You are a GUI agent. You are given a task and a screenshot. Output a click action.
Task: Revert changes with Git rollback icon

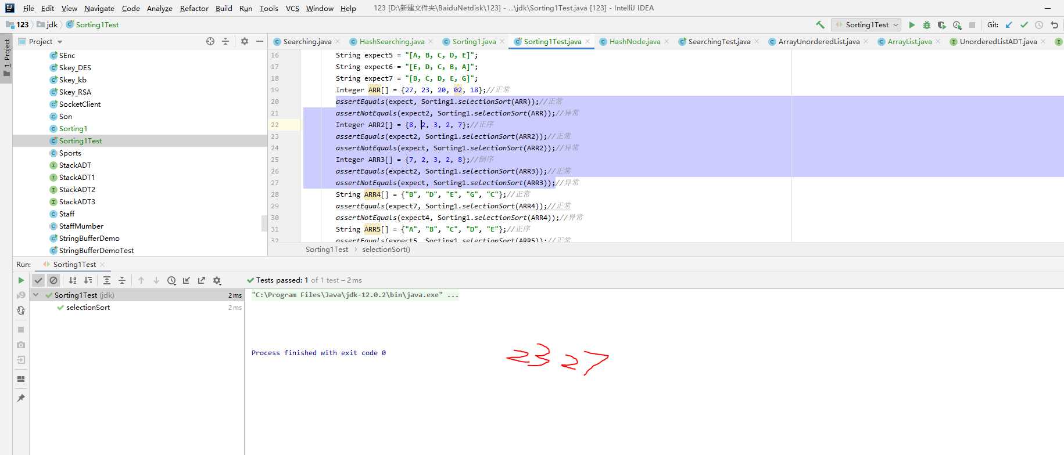point(1054,25)
